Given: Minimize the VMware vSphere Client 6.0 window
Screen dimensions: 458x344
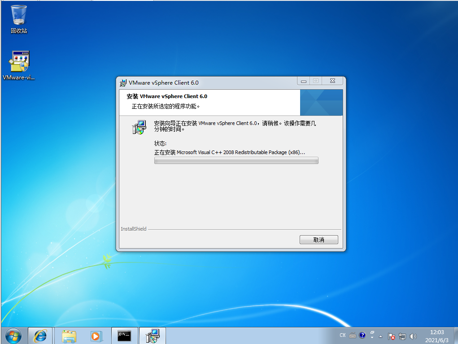Looking at the screenshot, I should (304, 81).
